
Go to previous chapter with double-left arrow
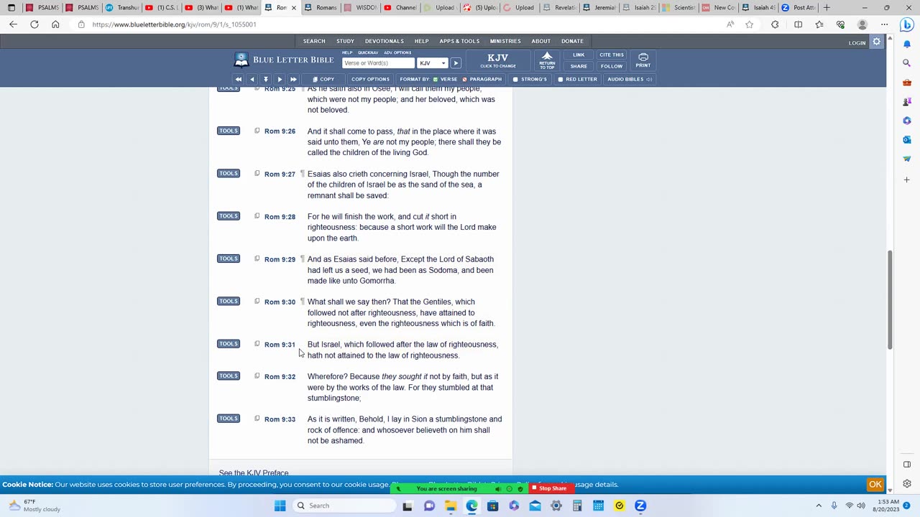point(238,79)
